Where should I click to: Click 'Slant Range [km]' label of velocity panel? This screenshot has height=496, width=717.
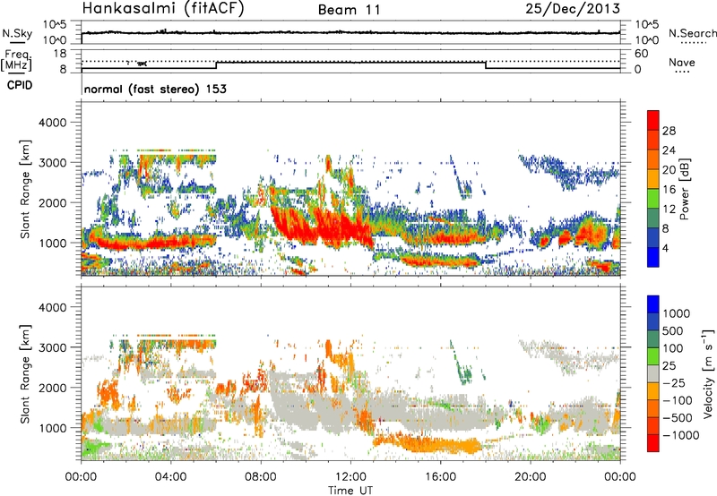point(25,374)
